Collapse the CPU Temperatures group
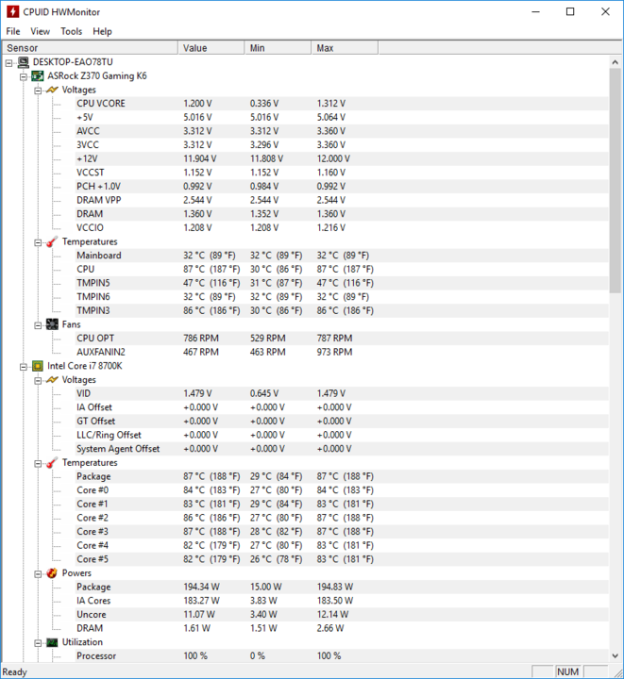Image resolution: width=624 pixels, height=679 pixels. click(38, 464)
